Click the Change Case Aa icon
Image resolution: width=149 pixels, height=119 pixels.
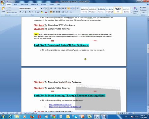click(x=38, y=12)
